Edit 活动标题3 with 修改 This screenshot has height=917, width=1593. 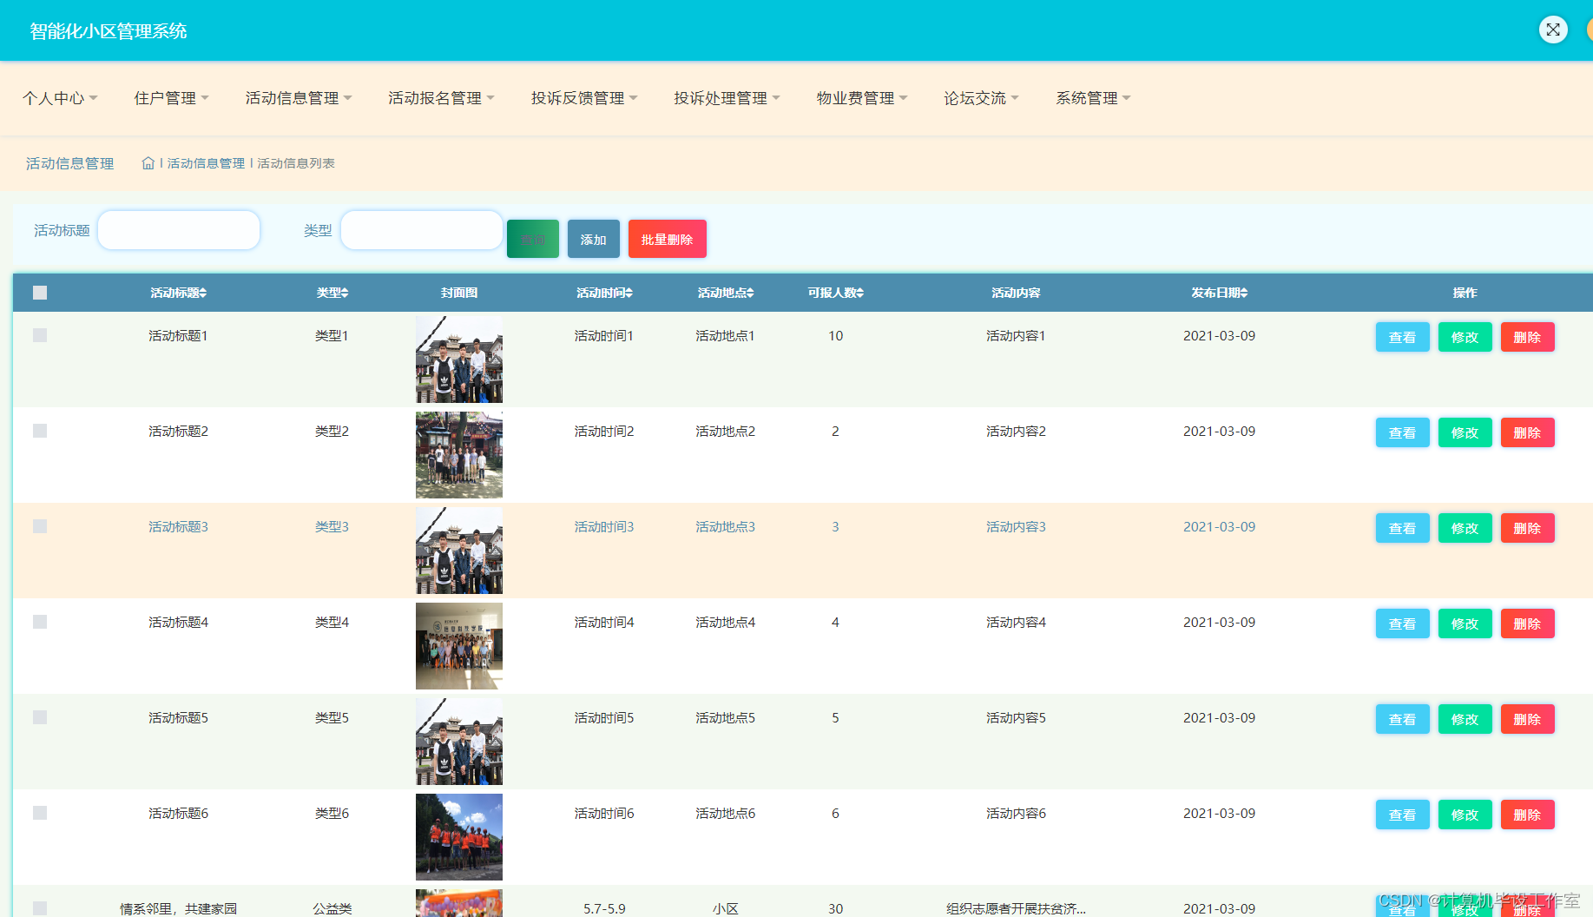click(x=1465, y=528)
